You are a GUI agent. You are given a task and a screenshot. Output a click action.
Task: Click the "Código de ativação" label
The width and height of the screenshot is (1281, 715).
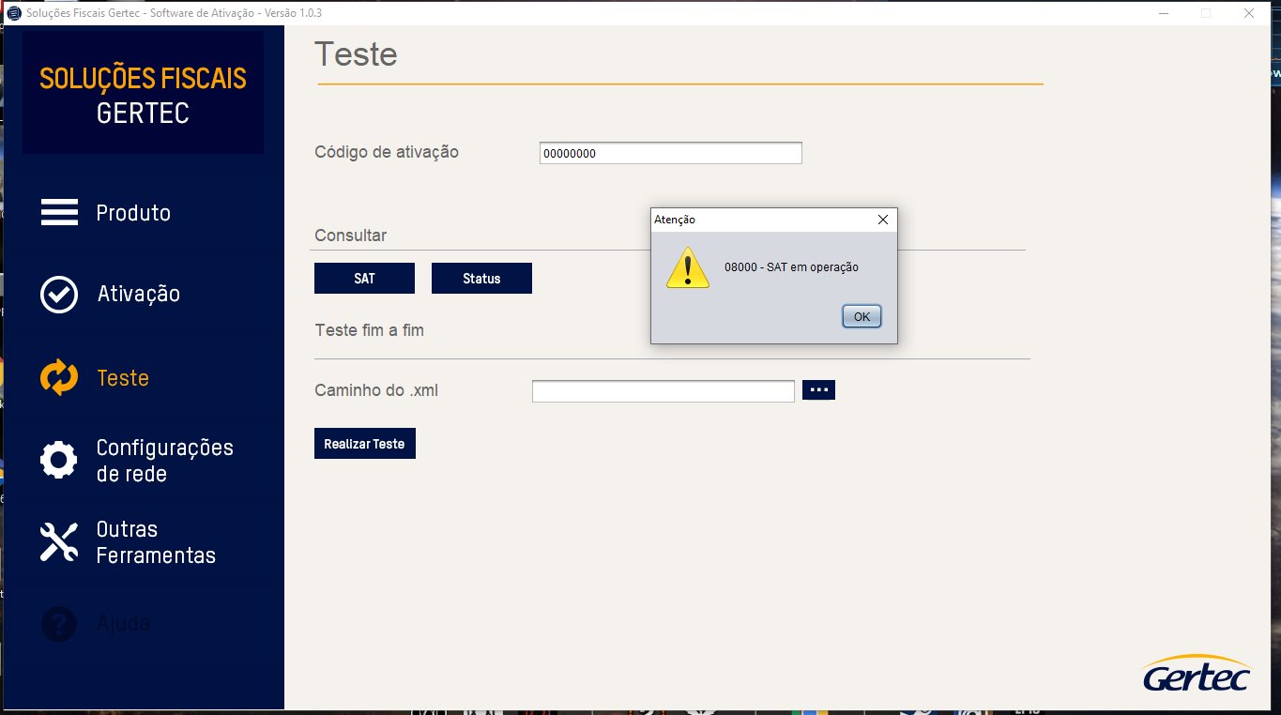[x=387, y=152]
